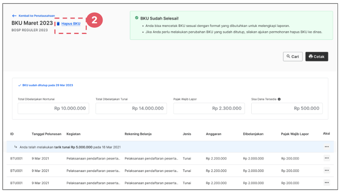Click the Hapus BKU link

[x=71, y=24]
